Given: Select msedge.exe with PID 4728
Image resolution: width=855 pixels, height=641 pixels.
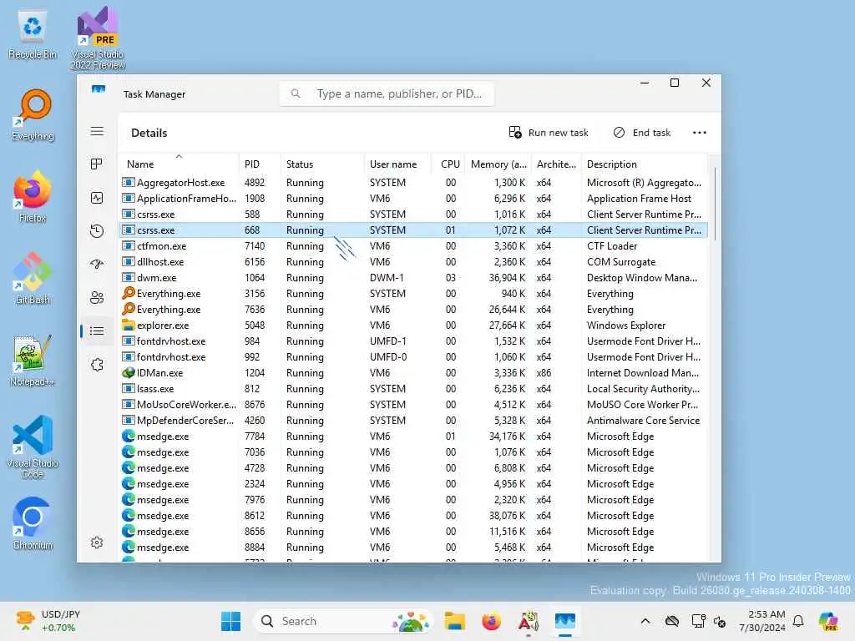Looking at the screenshot, I should (413, 467).
